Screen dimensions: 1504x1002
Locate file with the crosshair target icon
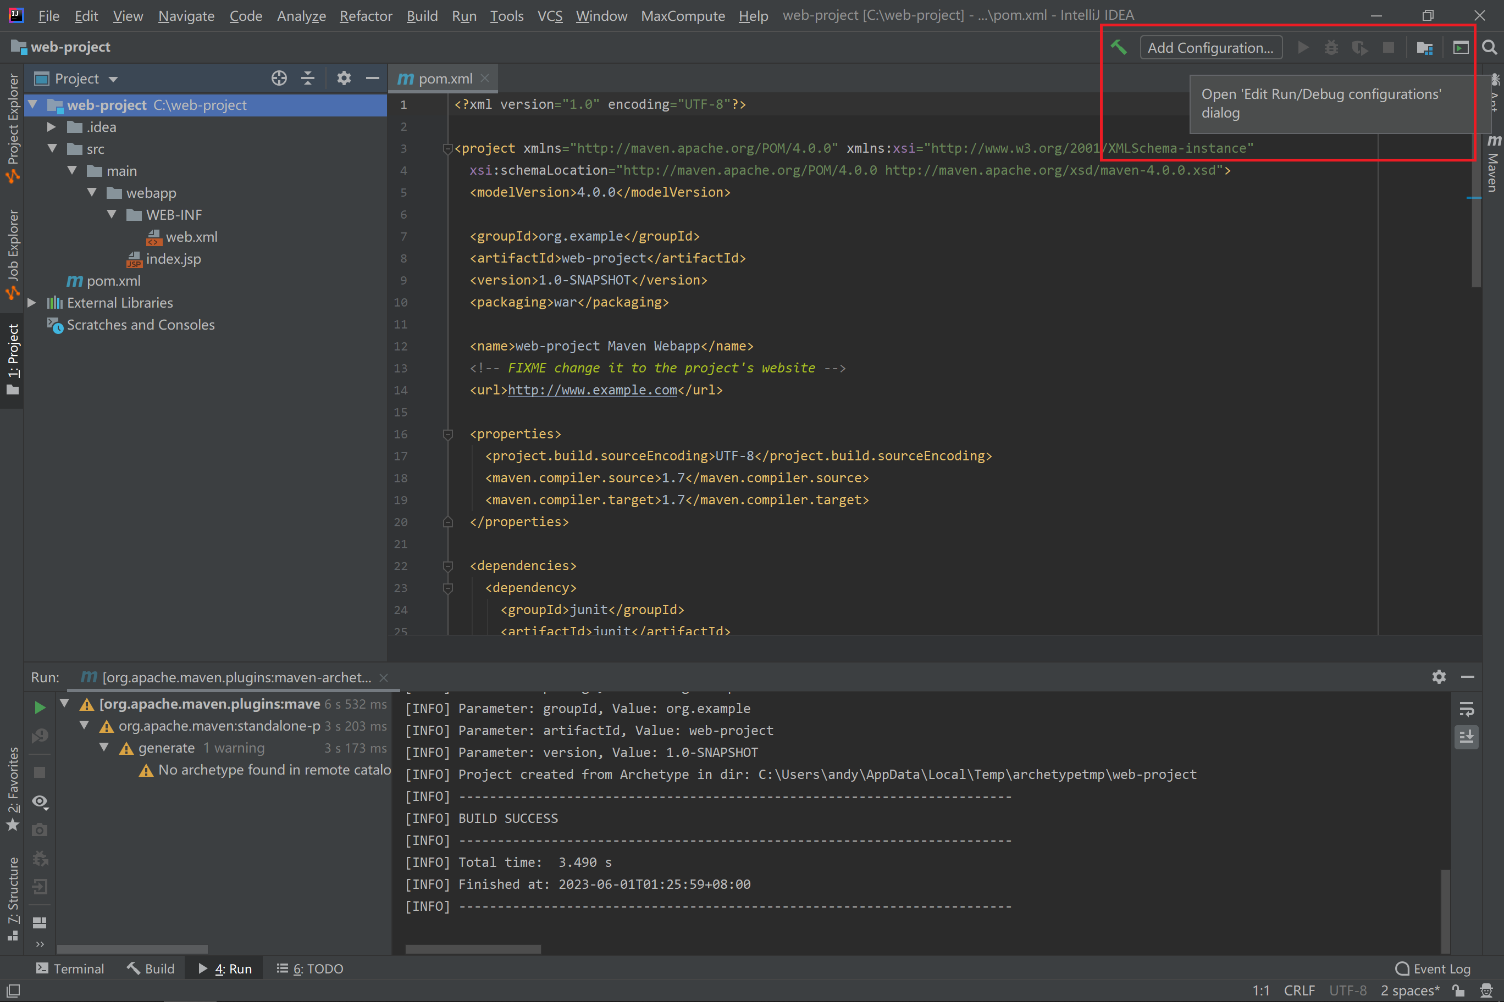(279, 79)
